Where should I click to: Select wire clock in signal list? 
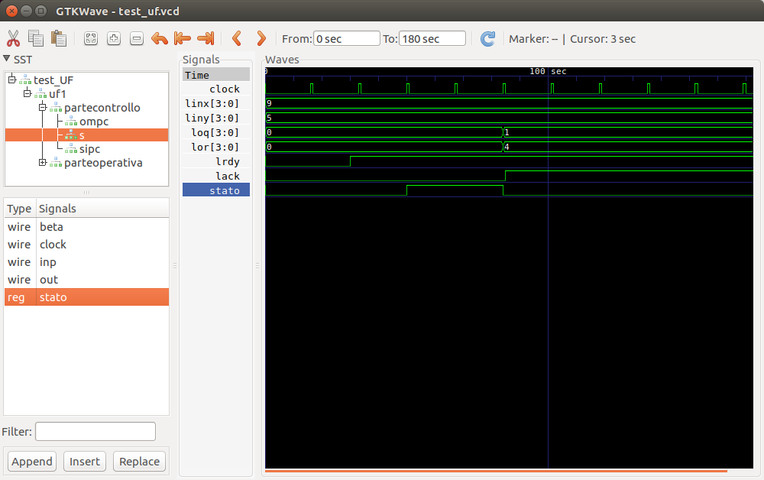click(x=87, y=245)
